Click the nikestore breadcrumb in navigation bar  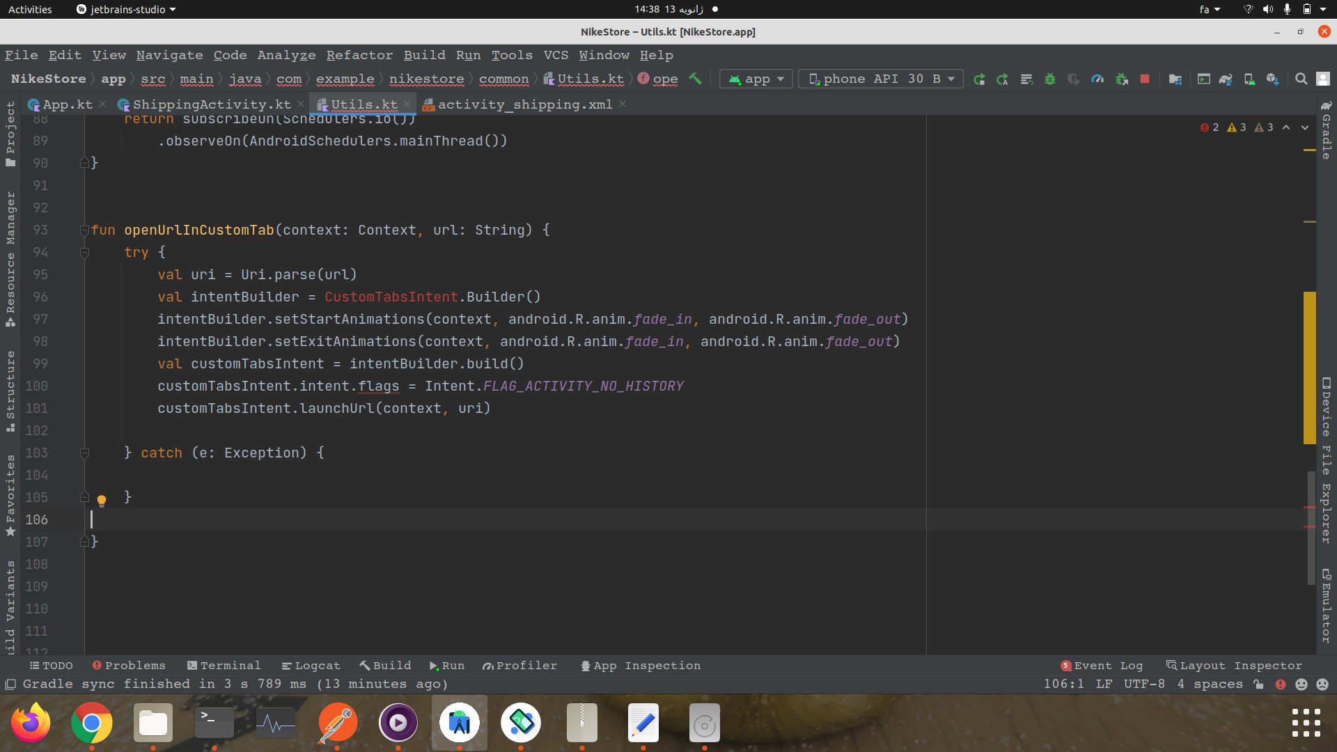[x=426, y=79]
